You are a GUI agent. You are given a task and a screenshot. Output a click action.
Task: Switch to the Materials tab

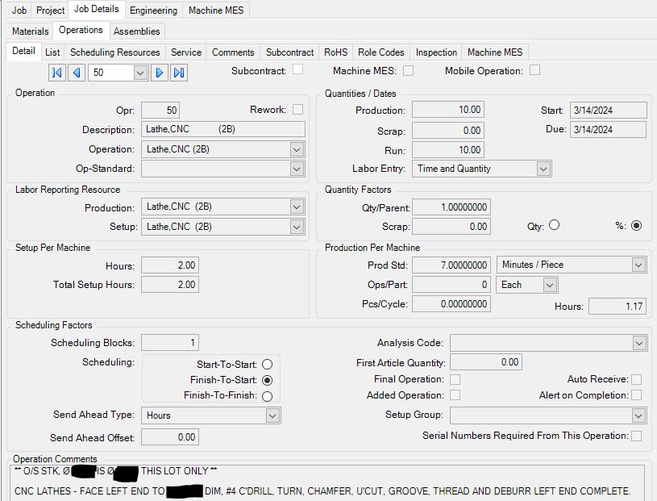30,31
